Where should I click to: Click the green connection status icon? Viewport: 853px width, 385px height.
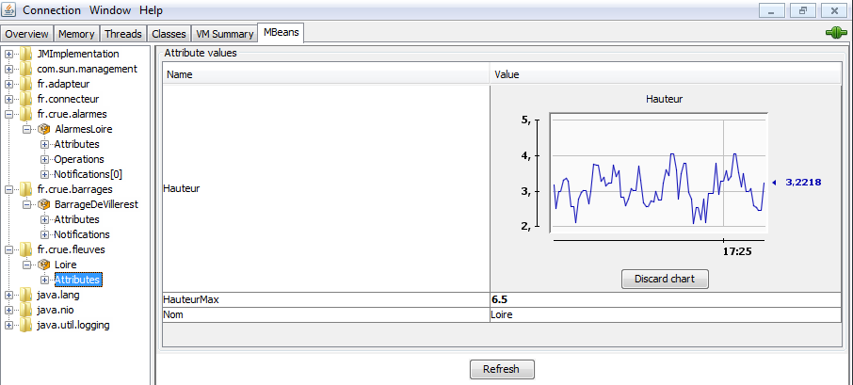point(836,33)
